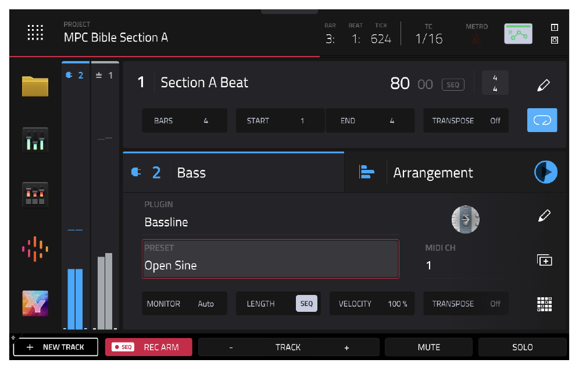Open the PLUGIN Bassline selector

[x=270, y=216]
